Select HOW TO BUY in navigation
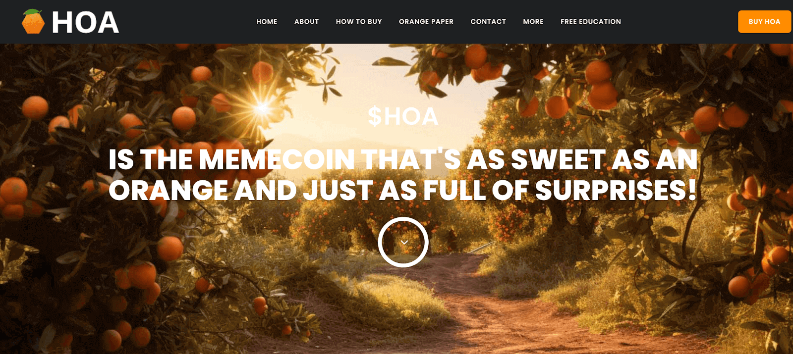 click(359, 22)
